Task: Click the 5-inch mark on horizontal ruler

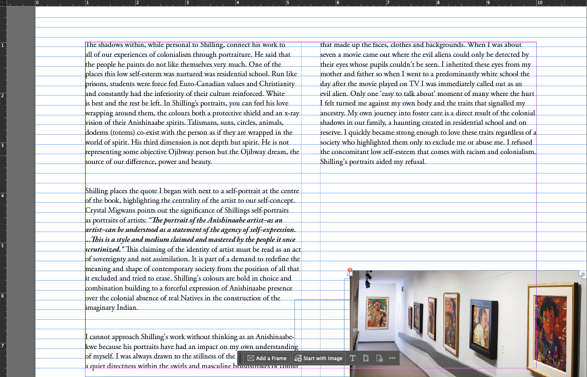Action: [x=287, y=3]
